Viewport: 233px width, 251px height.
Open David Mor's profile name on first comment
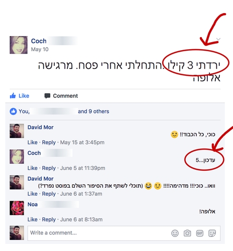[41, 128]
